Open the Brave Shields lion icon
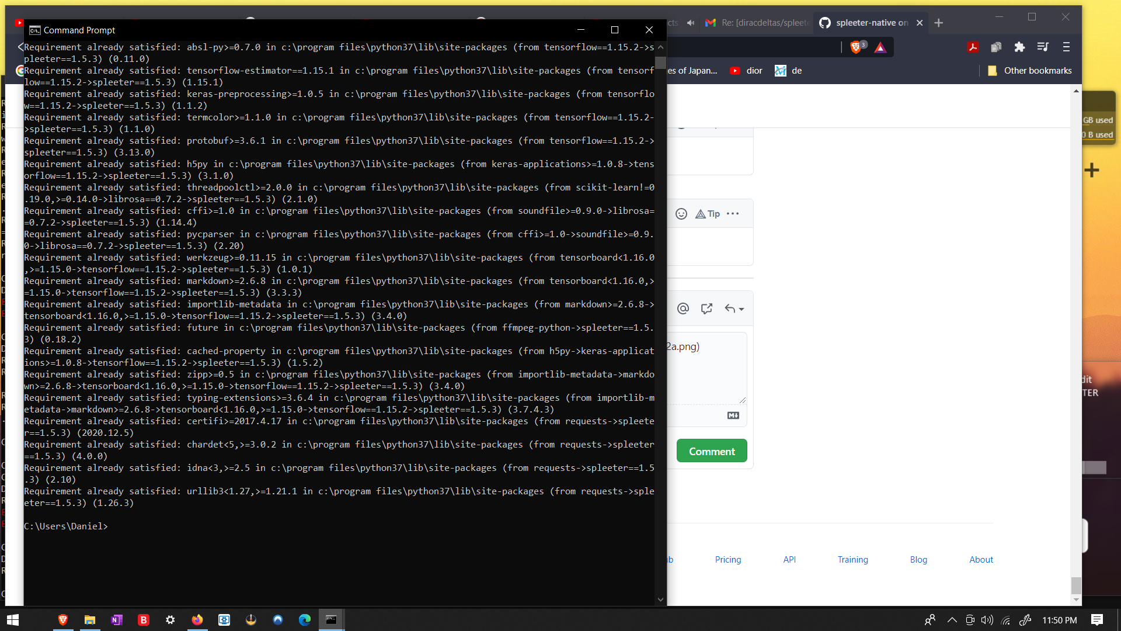This screenshot has height=631, width=1121. pyautogui.click(x=857, y=47)
